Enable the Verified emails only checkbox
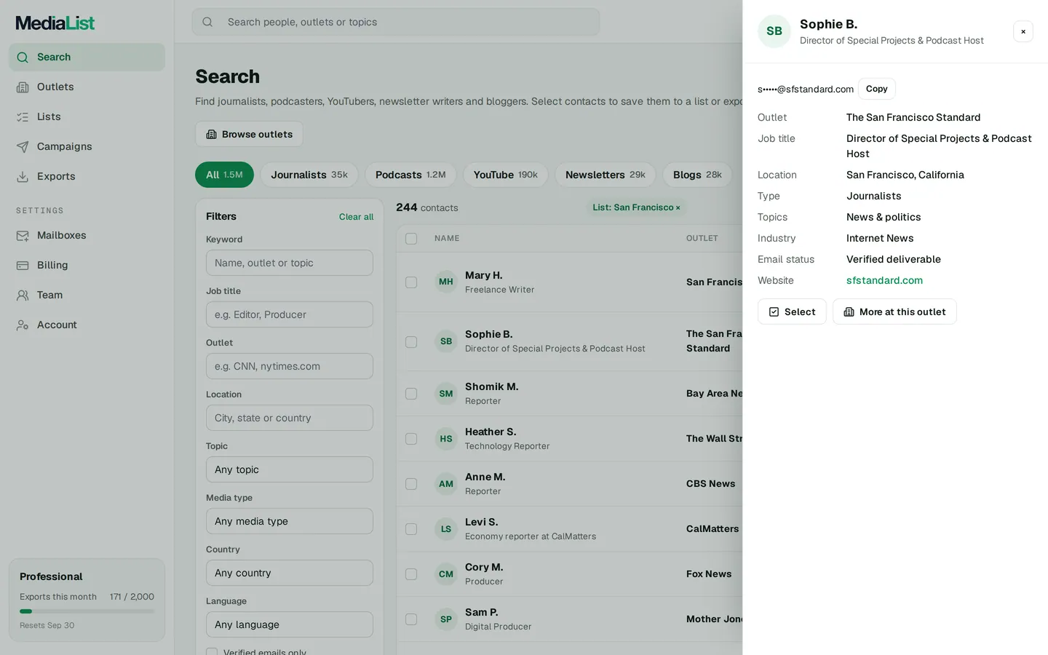This screenshot has width=1048, height=655. pyautogui.click(x=212, y=652)
